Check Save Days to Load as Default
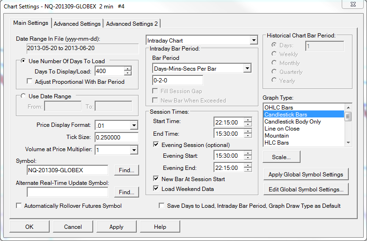 161,206
